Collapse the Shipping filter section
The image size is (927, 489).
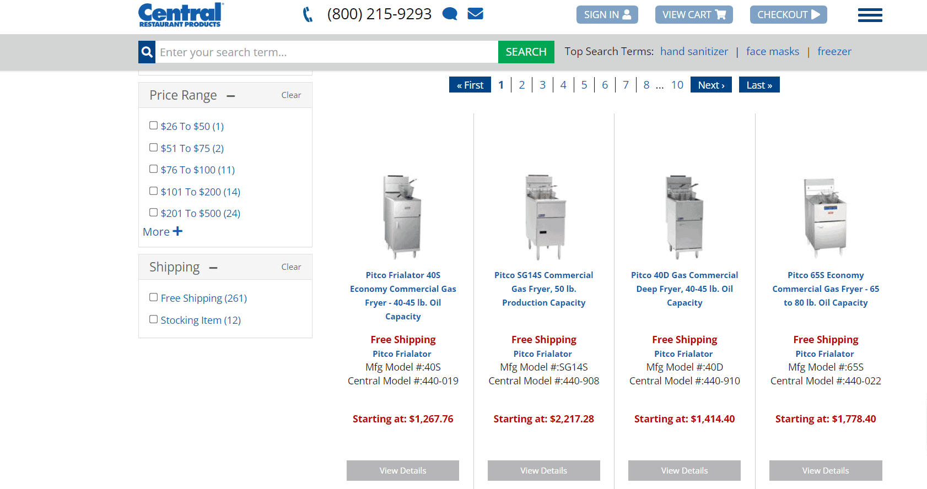coord(213,268)
